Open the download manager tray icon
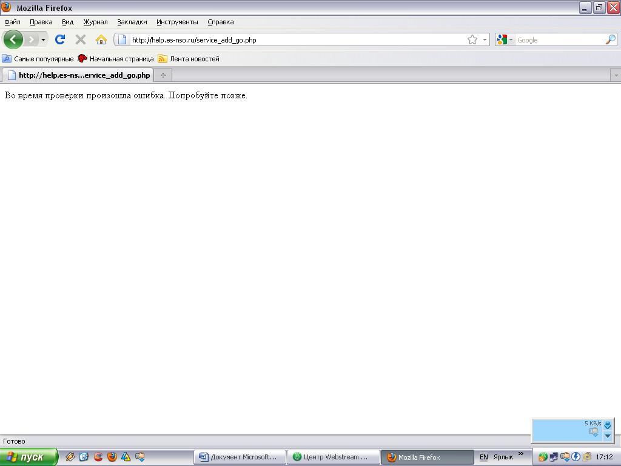621x466 pixels. click(x=565, y=457)
